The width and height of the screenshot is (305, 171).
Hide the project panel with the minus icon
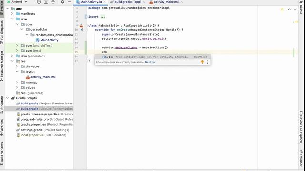point(70,2)
